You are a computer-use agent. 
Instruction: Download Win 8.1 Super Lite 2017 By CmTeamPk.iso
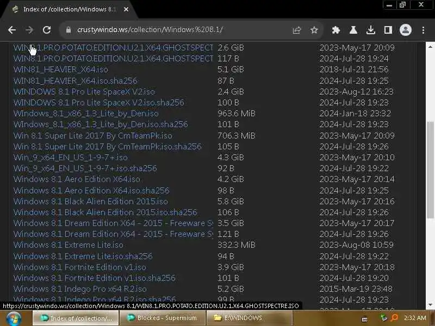pyautogui.click(x=93, y=135)
